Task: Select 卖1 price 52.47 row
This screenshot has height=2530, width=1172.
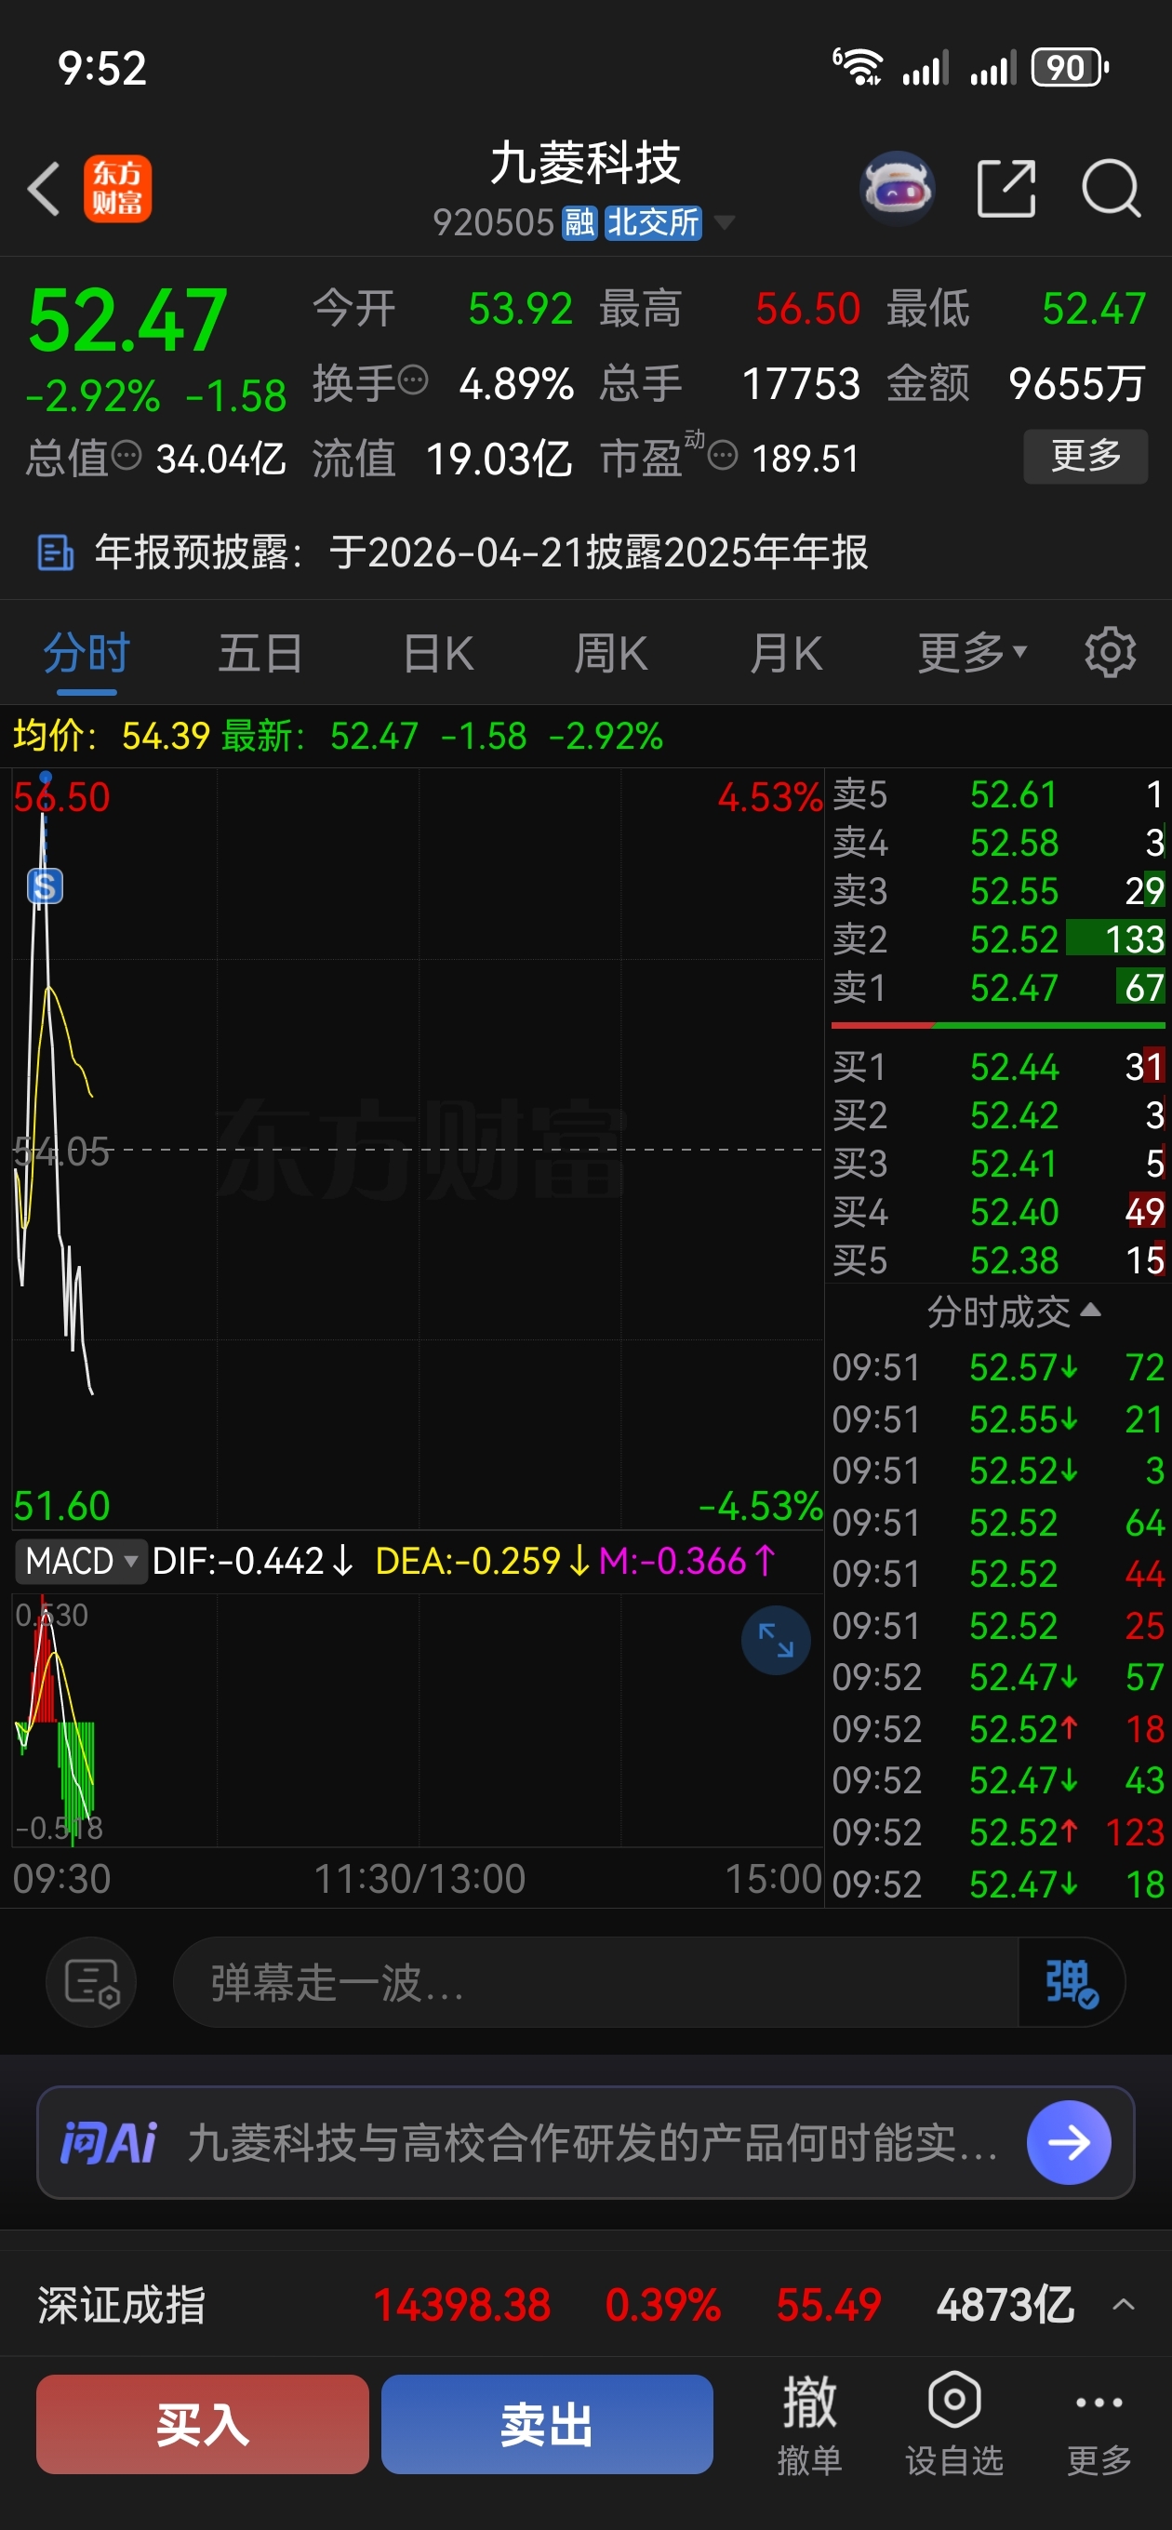Action: (x=998, y=987)
